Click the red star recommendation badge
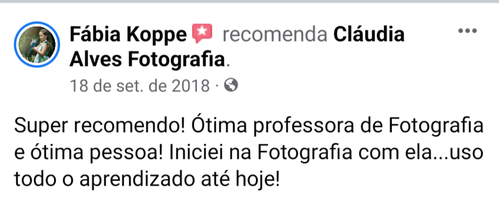This screenshot has height=207, width=499. 202,34
